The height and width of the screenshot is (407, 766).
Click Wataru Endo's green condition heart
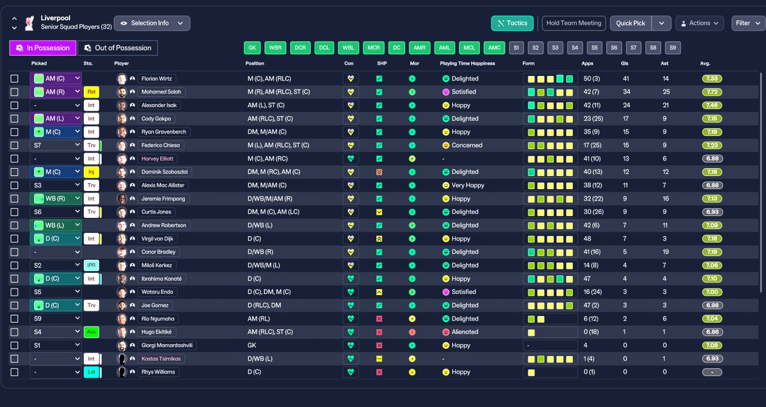[350, 292]
